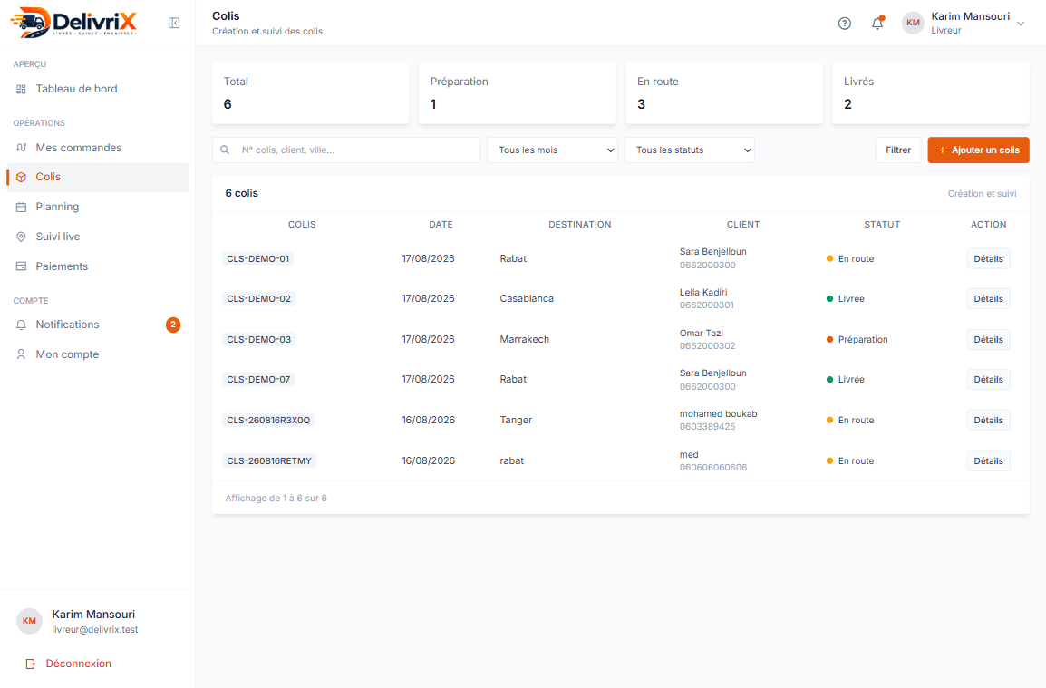
Task: Click the KM avatar in sidebar footer
Action: pos(29,621)
